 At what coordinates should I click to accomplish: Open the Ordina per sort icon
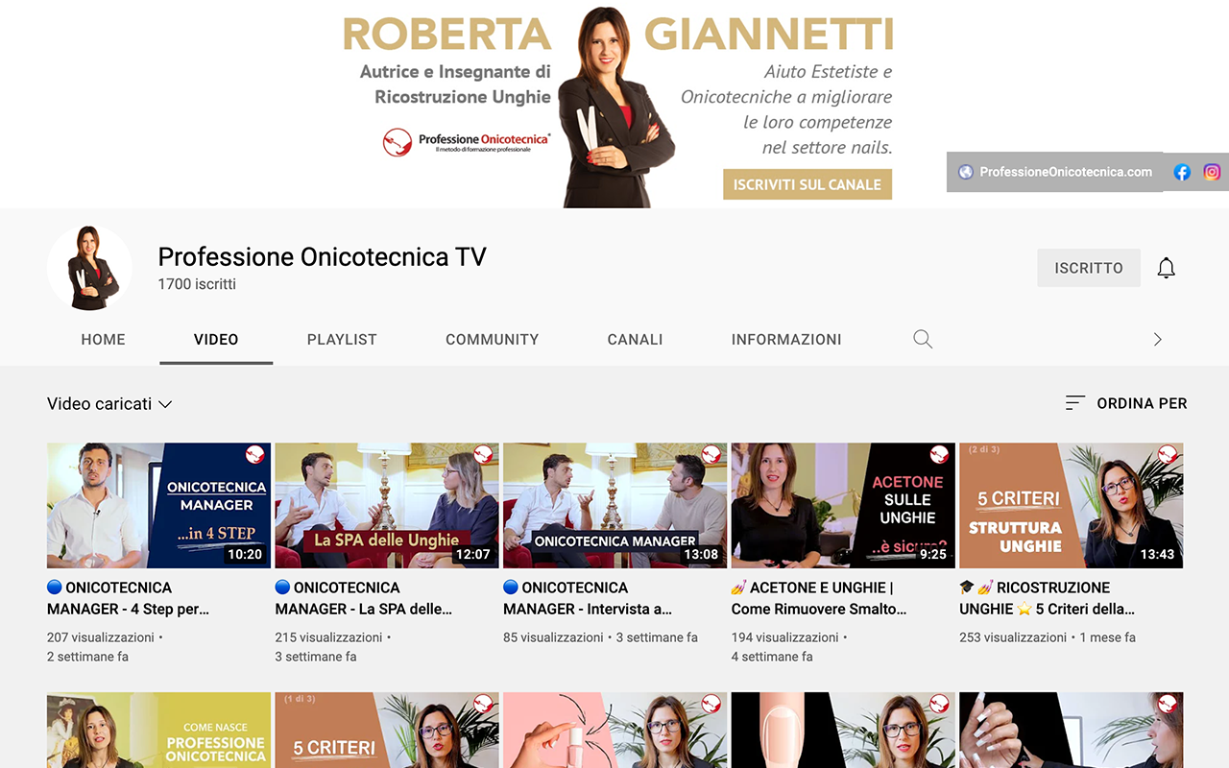pyautogui.click(x=1075, y=403)
